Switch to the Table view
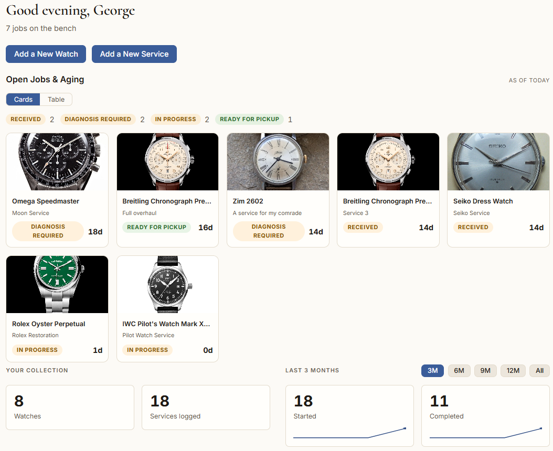Screen dimensions: 553x451 [56, 100]
